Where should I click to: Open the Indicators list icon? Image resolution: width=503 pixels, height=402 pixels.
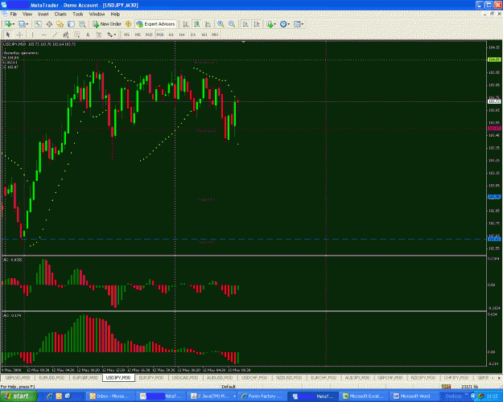[270, 24]
